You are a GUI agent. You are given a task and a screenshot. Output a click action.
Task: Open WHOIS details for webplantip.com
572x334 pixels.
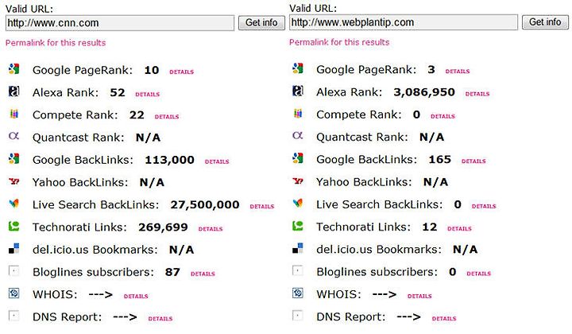[x=419, y=296]
